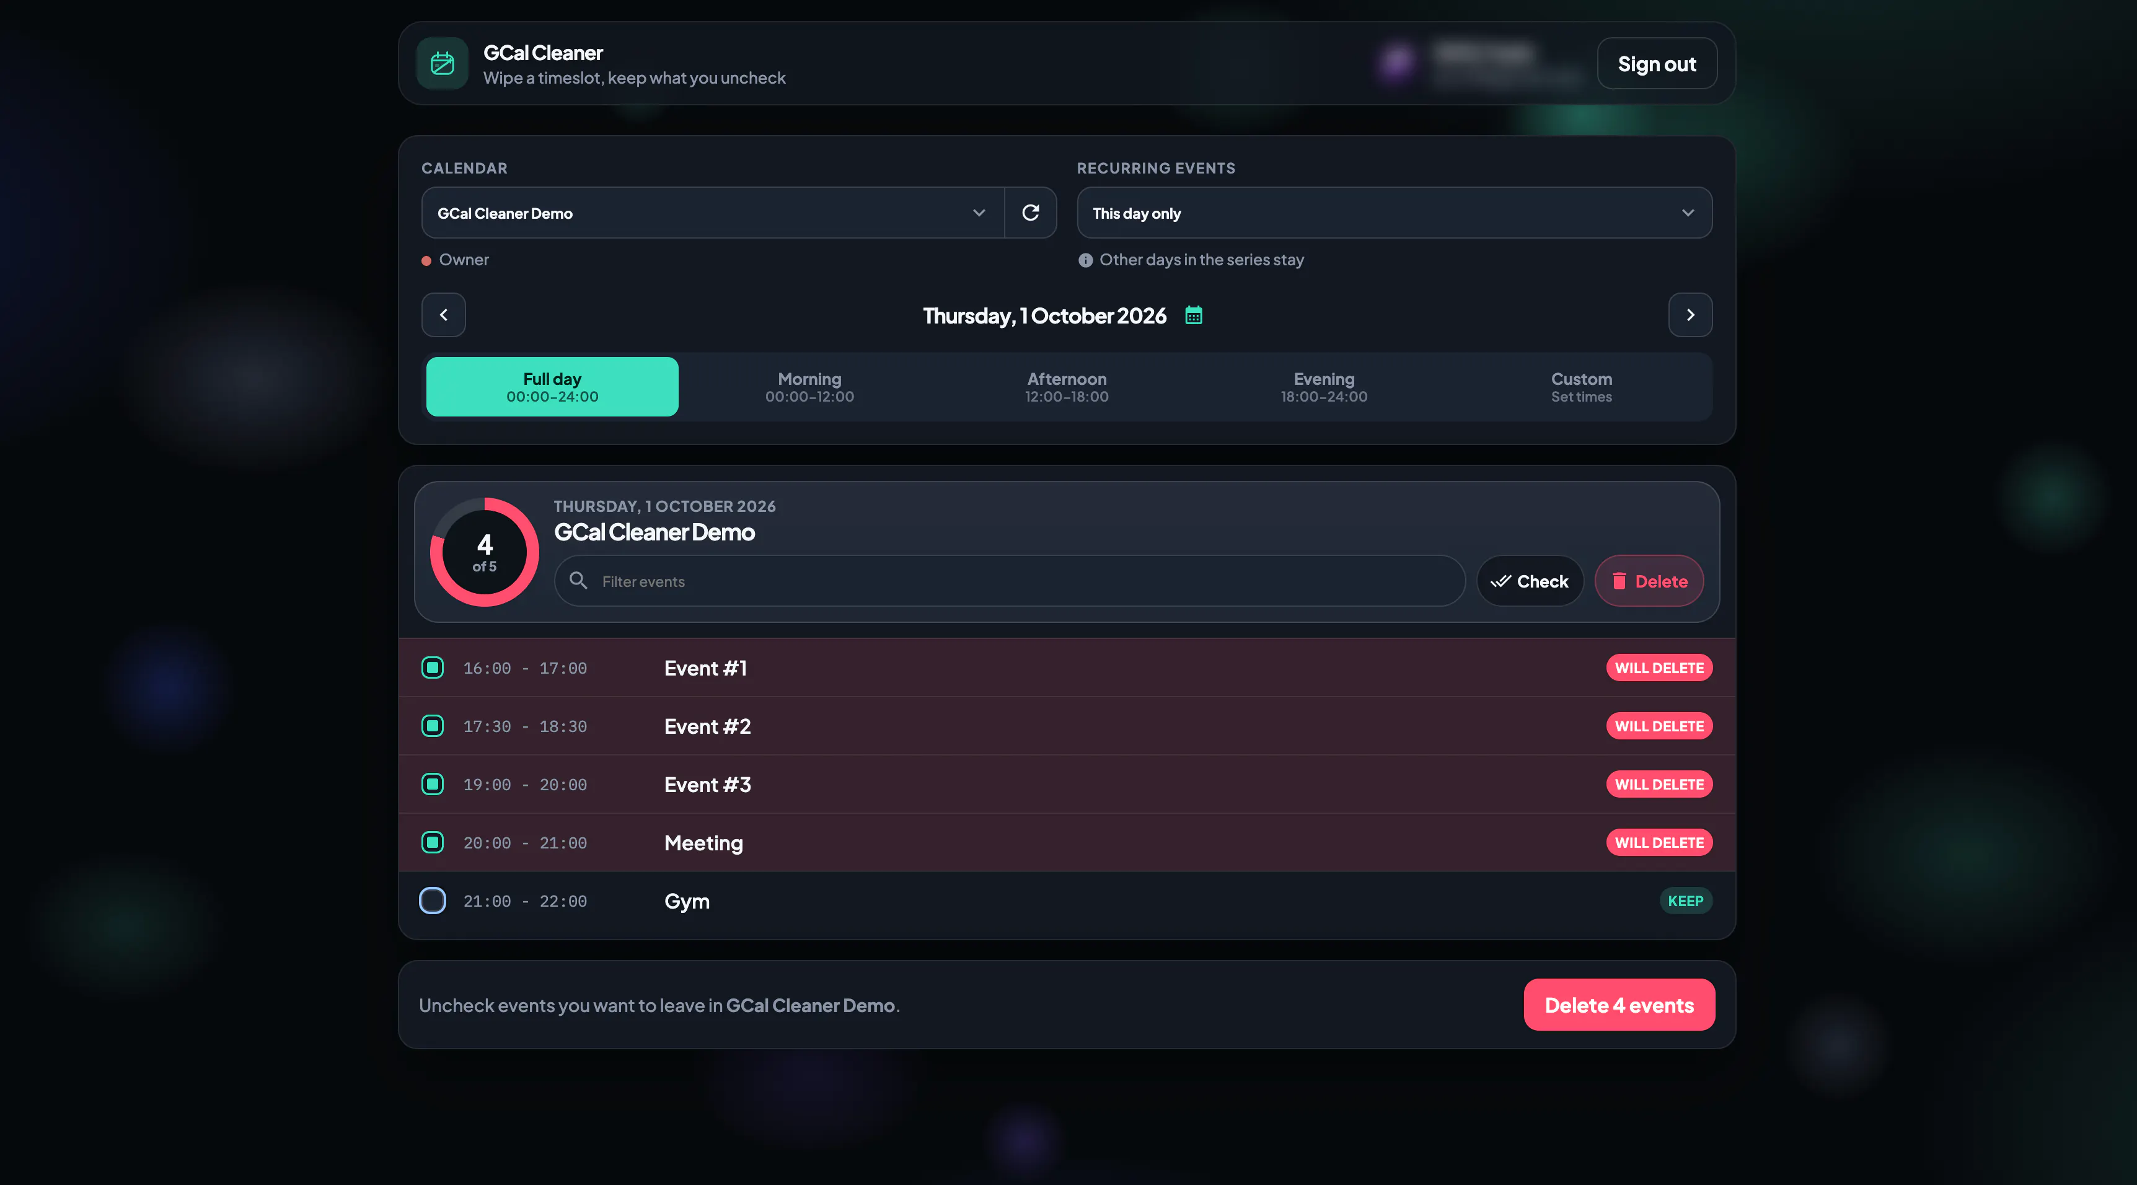Viewport: 2137px width, 1185px height.
Task: Click the info icon beside series note
Action: click(x=1085, y=260)
